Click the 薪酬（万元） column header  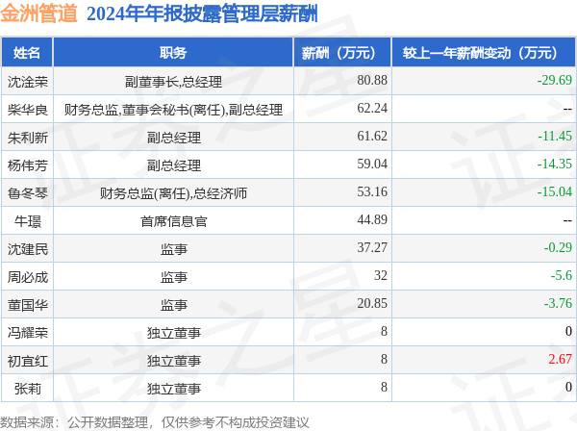(342, 53)
